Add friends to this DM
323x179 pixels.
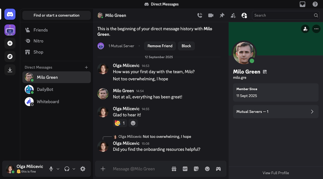point(233,15)
